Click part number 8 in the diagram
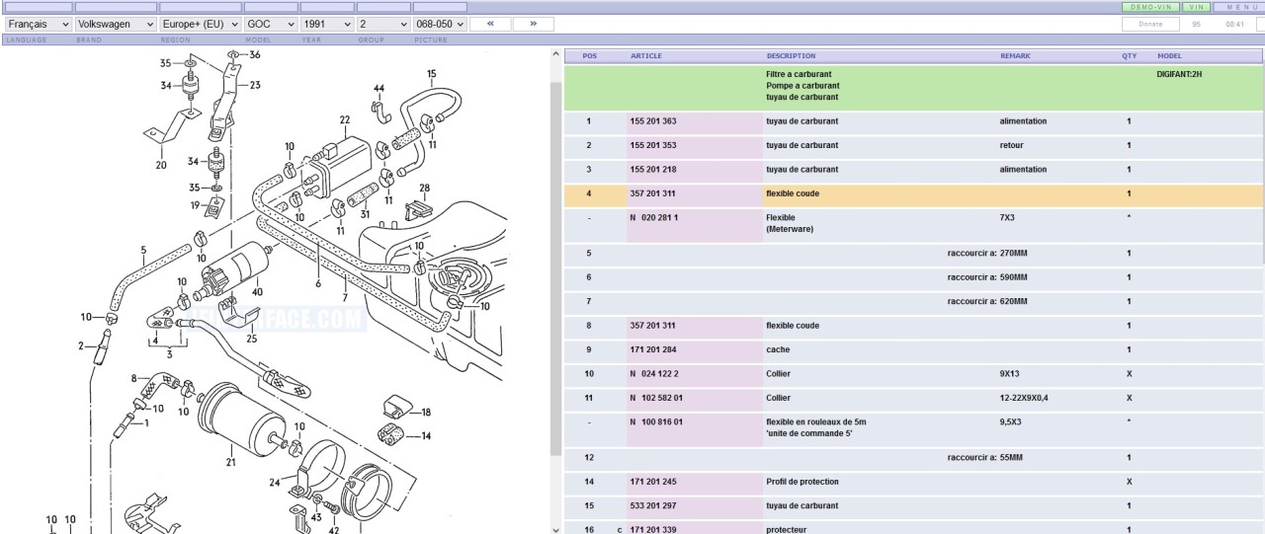 (133, 377)
